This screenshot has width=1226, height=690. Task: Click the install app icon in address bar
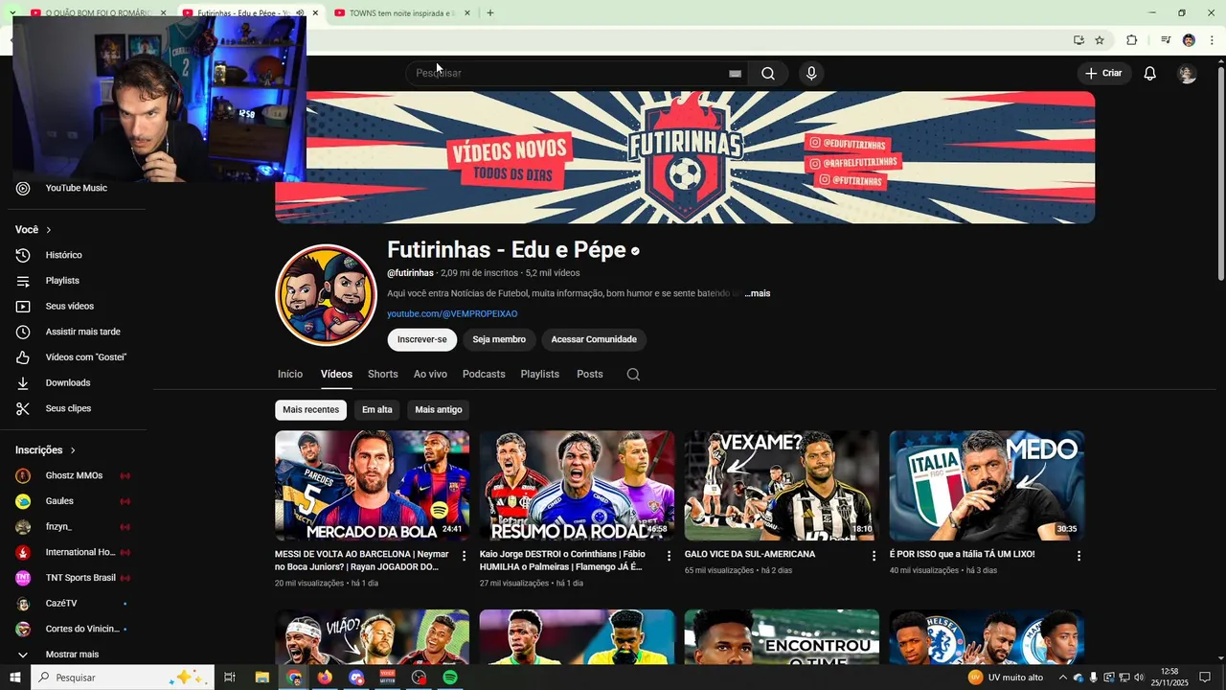(x=1078, y=40)
